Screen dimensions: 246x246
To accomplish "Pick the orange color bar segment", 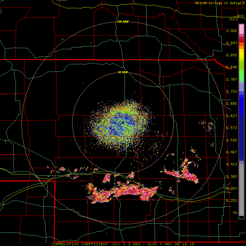I will click(241, 47).
